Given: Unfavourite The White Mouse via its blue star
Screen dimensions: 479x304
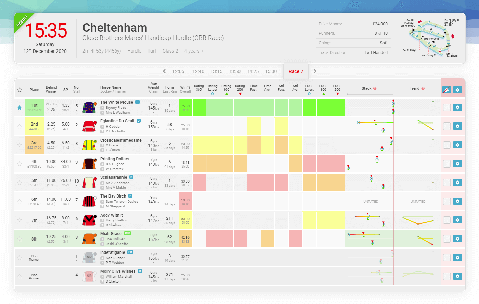Looking at the screenshot, I should pos(20,107).
